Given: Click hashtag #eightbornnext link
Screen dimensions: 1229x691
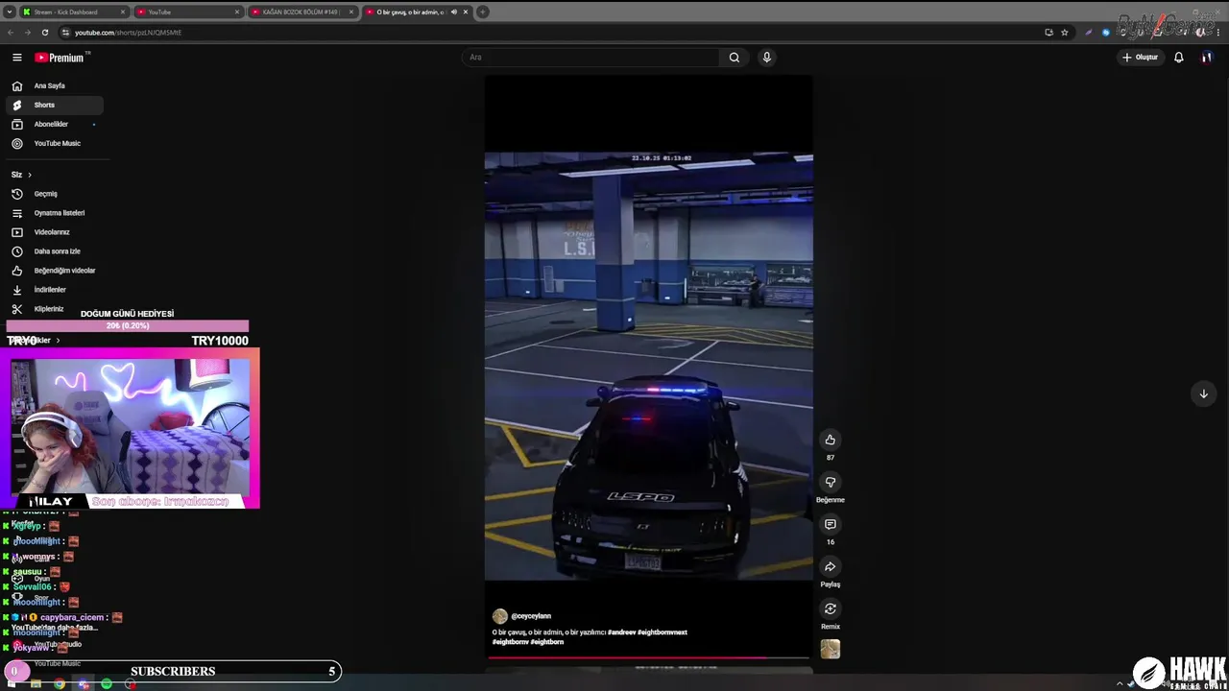Looking at the screenshot, I should tap(663, 632).
